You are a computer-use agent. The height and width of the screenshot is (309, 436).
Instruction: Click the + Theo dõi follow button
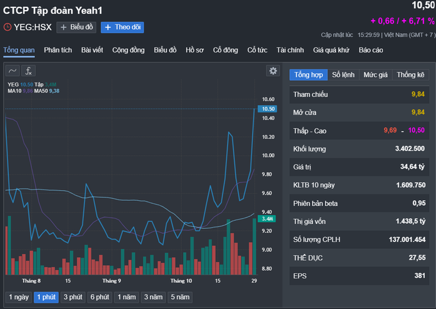coord(122,28)
